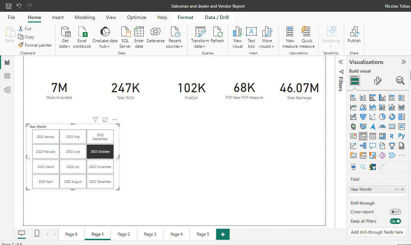Image resolution: width=411 pixels, height=245 pixels.
Task: Select the card visual icon
Action: pos(392,126)
